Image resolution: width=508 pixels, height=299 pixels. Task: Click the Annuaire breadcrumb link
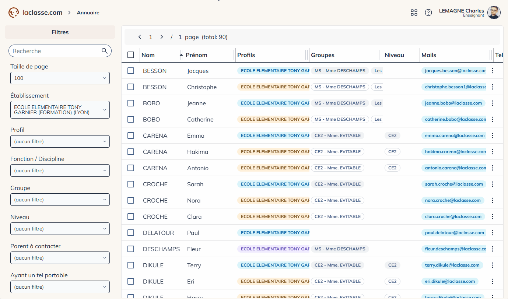[x=88, y=13]
